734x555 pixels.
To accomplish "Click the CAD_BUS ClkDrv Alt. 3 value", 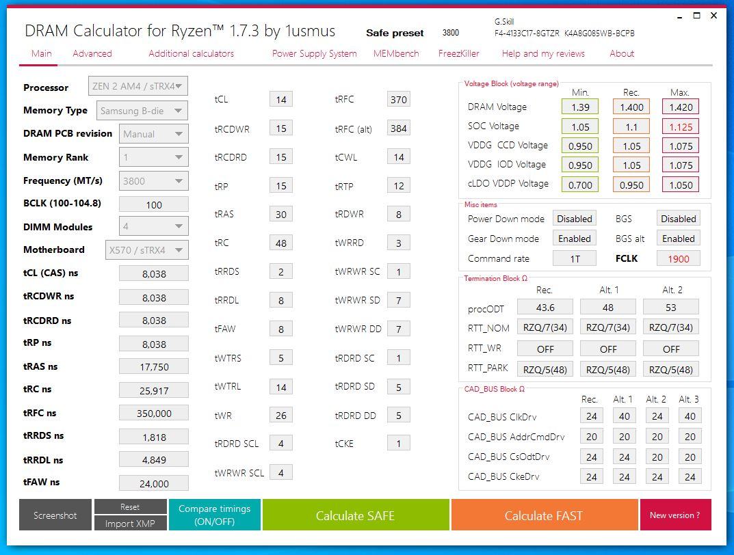I will (690, 416).
